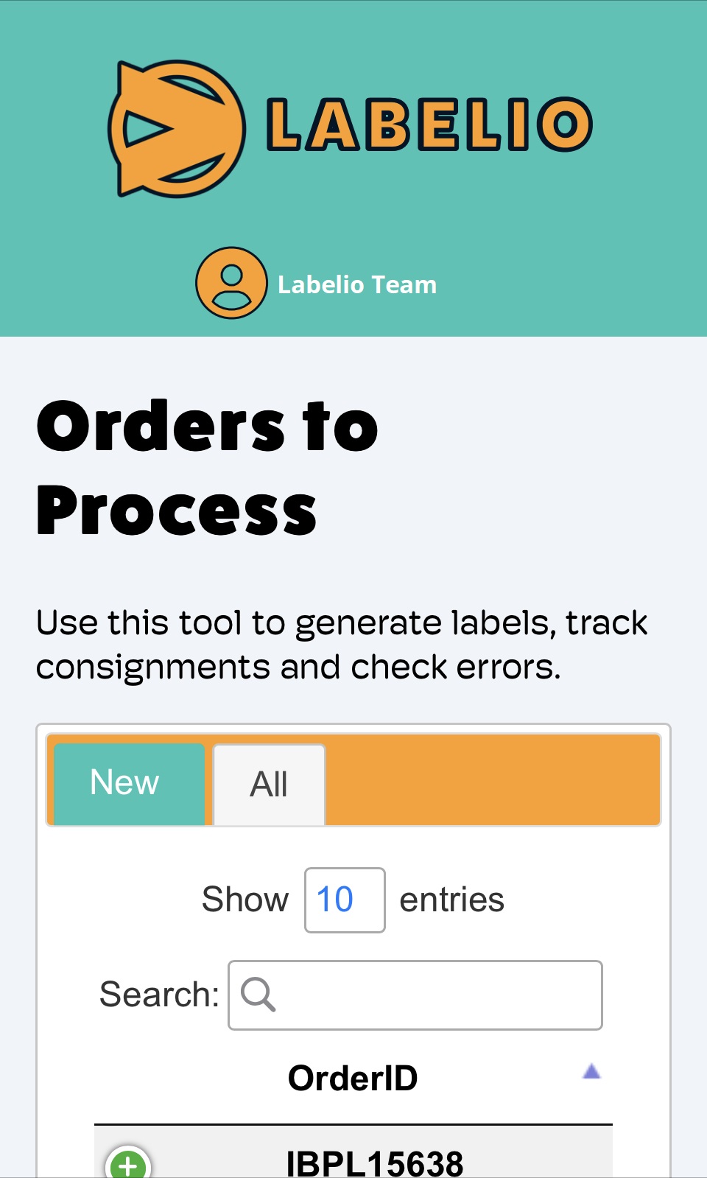The width and height of the screenshot is (707, 1178).
Task: Open the entries count dropdown showing 10
Action: pos(345,900)
